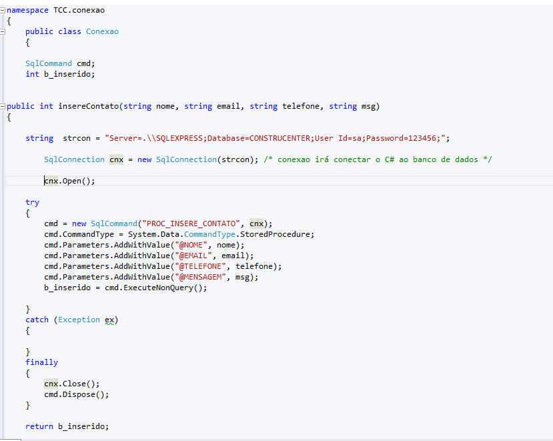Screen dimensions: 553x441
Task: Click the cmd.Dispose() statement
Action: tap(77, 394)
